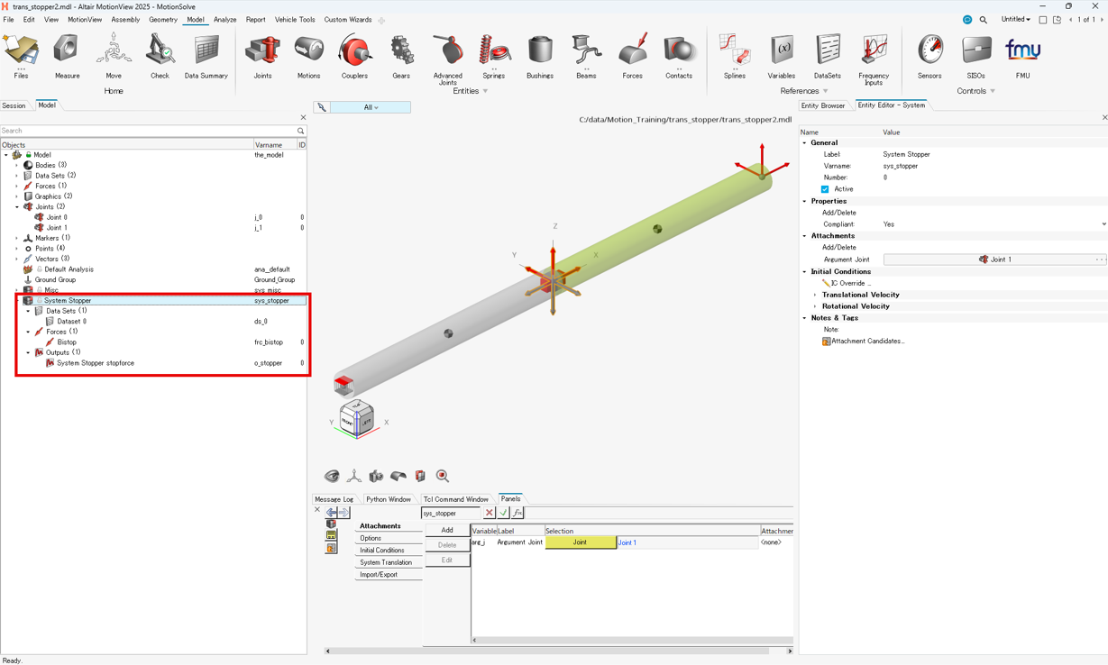Collapse the Joints (2) tree node

[17, 206]
